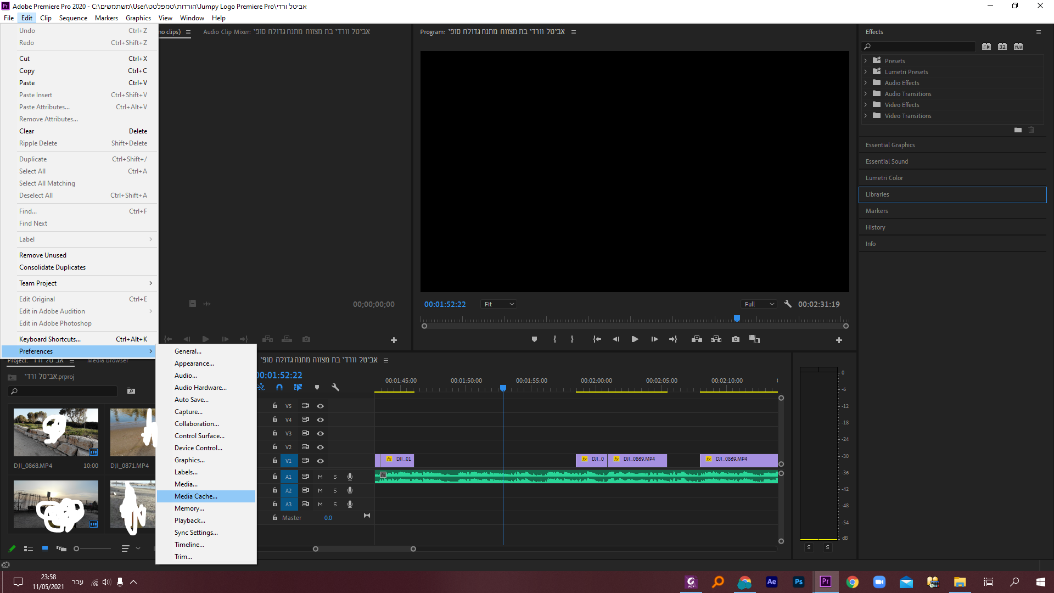Image resolution: width=1054 pixels, height=593 pixels.
Task: Click the DJI_0868.MP4 thumbnail
Action: (56, 432)
